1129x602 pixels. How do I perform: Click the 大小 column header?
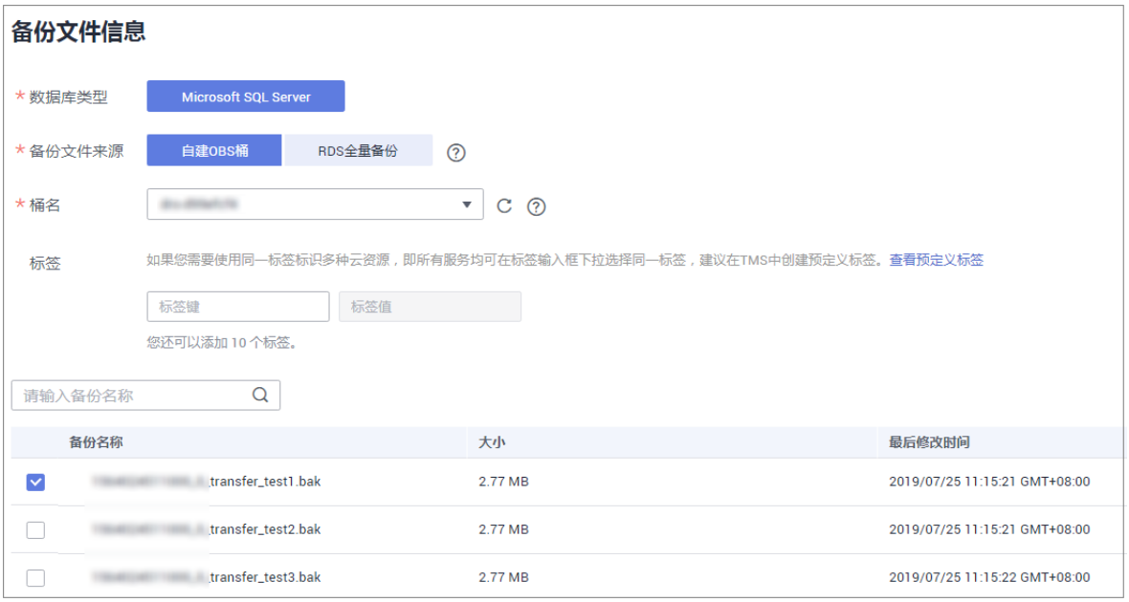(492, 442)
